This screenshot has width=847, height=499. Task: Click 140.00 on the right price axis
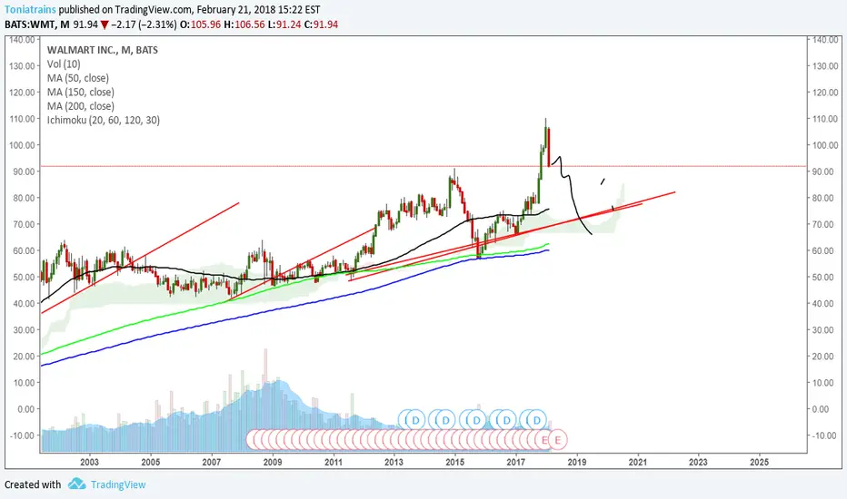tap(825, 39)
